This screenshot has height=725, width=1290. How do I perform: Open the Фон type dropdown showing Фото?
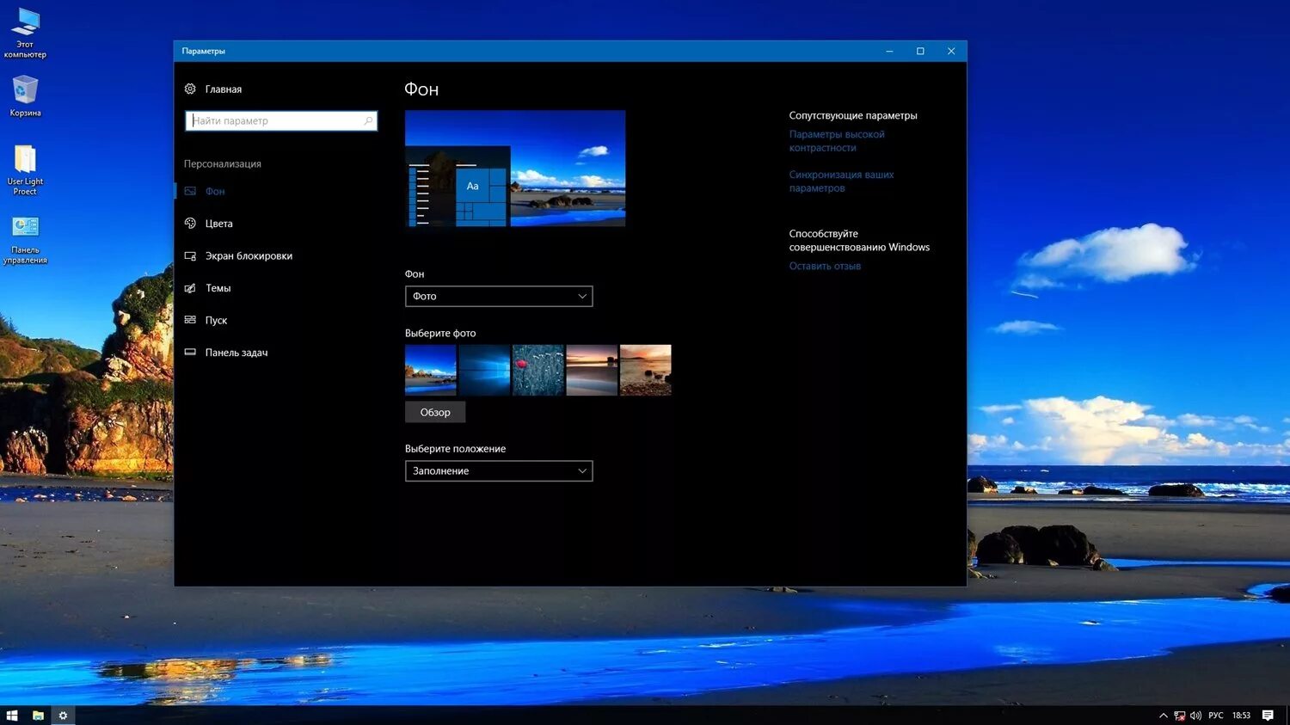pyautogui.click(x=499, y=296)
